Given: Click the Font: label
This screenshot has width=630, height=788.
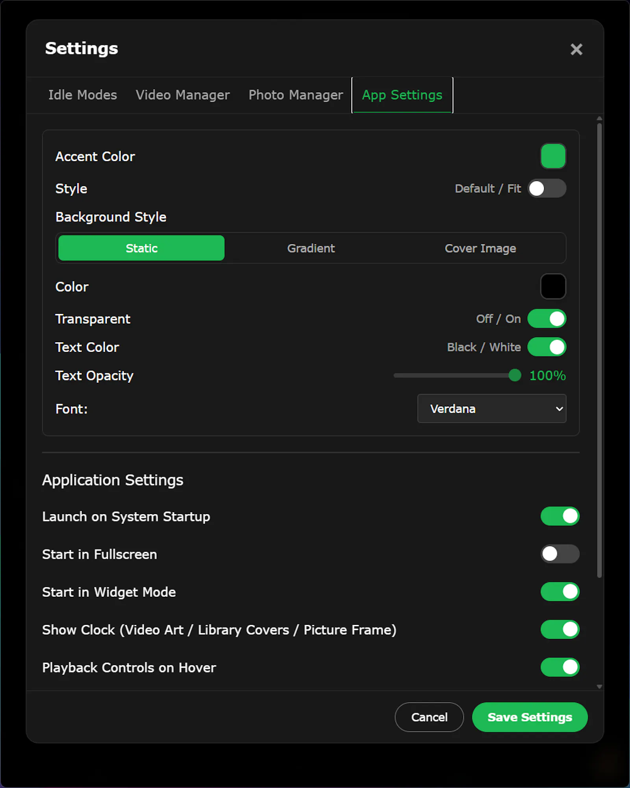Looking at the screenshot, I should coord(72,409).
